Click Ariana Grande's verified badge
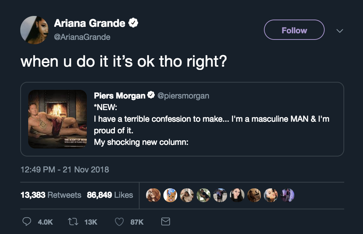The height and width of the screenshot is (234, 363). point(133,24)
